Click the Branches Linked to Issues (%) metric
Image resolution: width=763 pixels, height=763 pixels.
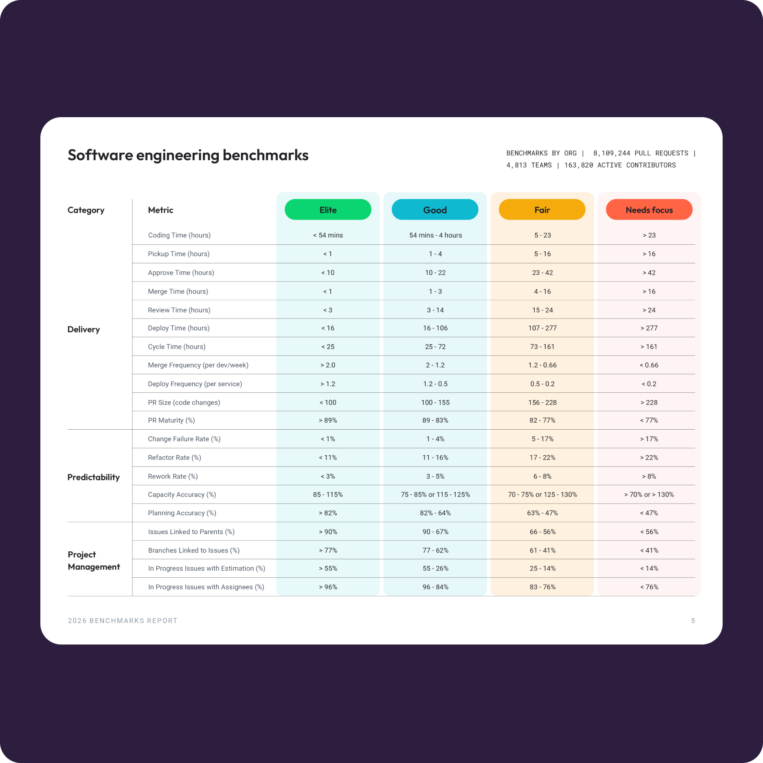tap(194, 550)
